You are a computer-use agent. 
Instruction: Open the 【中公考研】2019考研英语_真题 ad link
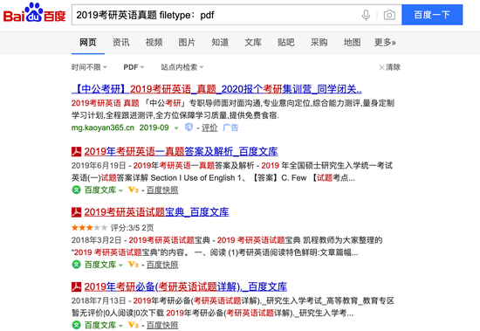[216, 89]
